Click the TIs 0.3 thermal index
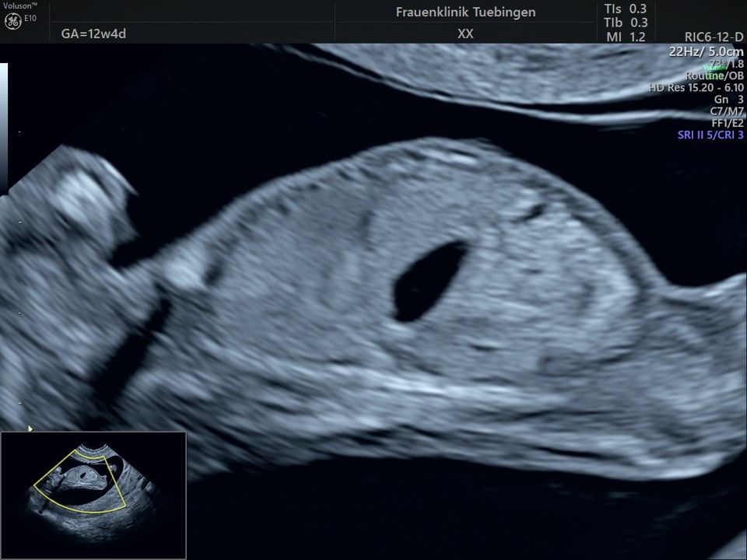This screenshot has height=560, width=747. 625,9
